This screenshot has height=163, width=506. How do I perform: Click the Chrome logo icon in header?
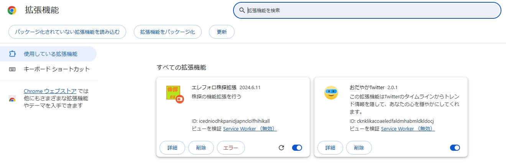point(12,10)
